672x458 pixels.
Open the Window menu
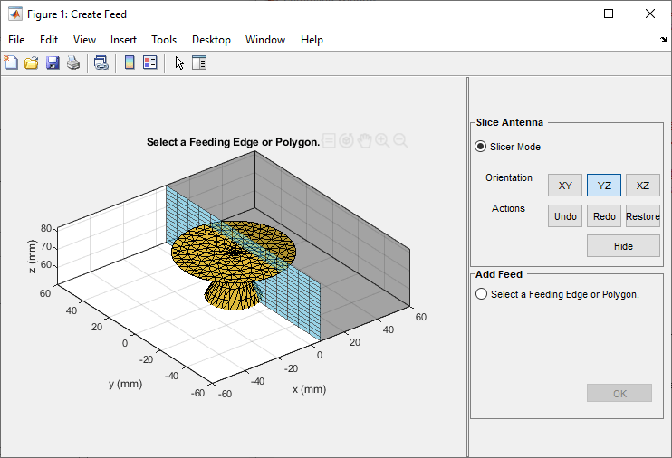[265, 40]
